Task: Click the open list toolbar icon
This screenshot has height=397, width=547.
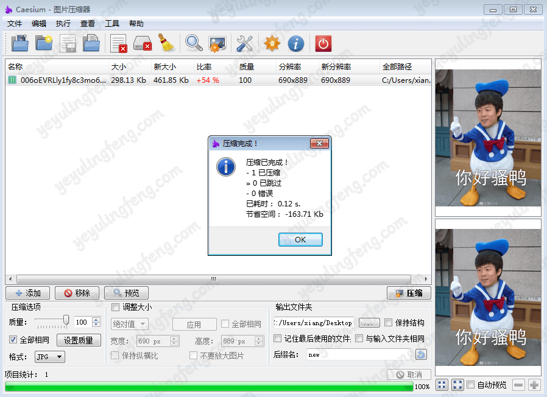Action: (x=91, y=44)
